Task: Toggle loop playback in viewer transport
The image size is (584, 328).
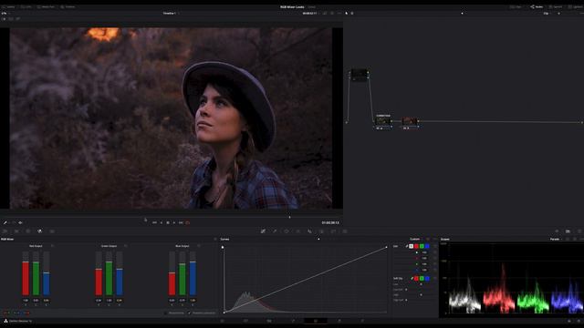Action: pos(188,222)
